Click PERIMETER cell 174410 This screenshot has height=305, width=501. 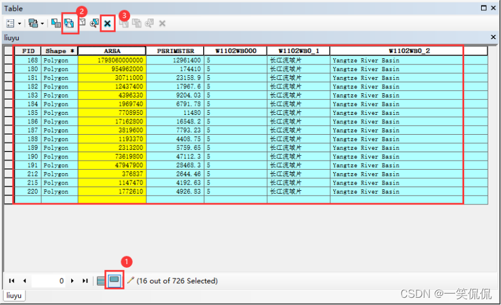175,69
